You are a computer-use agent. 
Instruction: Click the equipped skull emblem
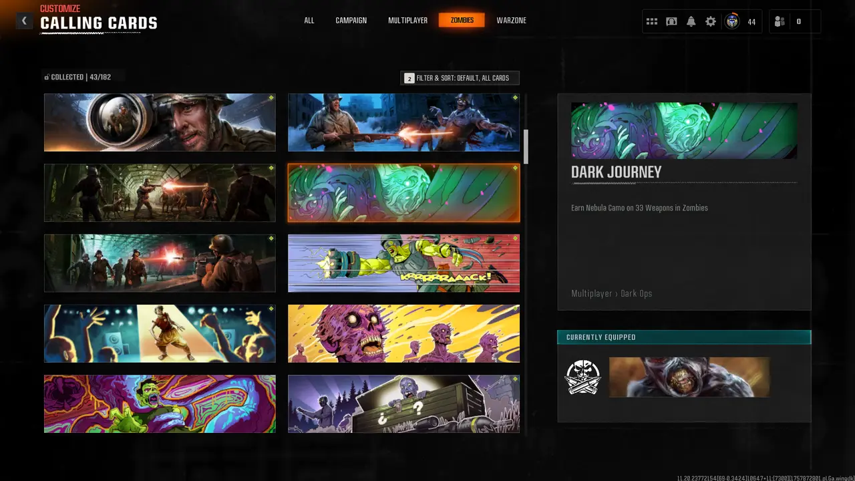pos(583,377)
